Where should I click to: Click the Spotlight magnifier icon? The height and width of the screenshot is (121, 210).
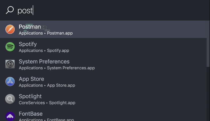click(10, 99)
